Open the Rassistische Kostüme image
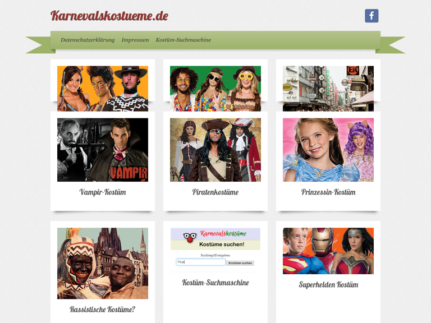Screen dimensions: 431x323 point(103,263)
